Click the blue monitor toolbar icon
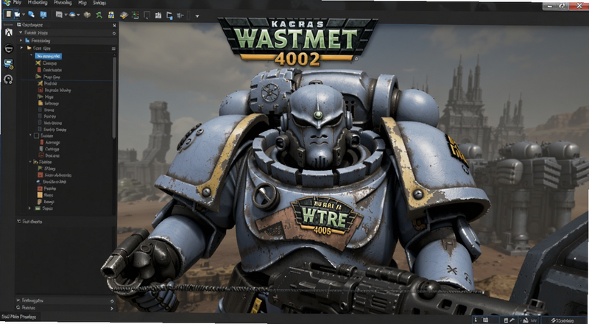The image size is (589, 324). click(43, 15)
